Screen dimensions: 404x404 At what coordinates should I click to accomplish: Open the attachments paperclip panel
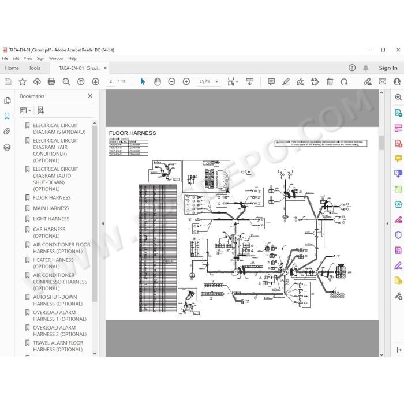tap(7, 132)
